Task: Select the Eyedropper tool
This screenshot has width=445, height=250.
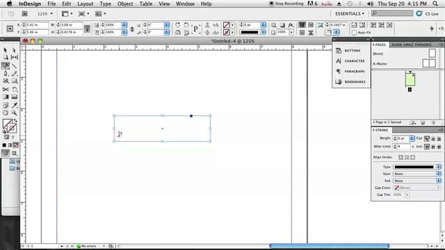Action: 14,105
